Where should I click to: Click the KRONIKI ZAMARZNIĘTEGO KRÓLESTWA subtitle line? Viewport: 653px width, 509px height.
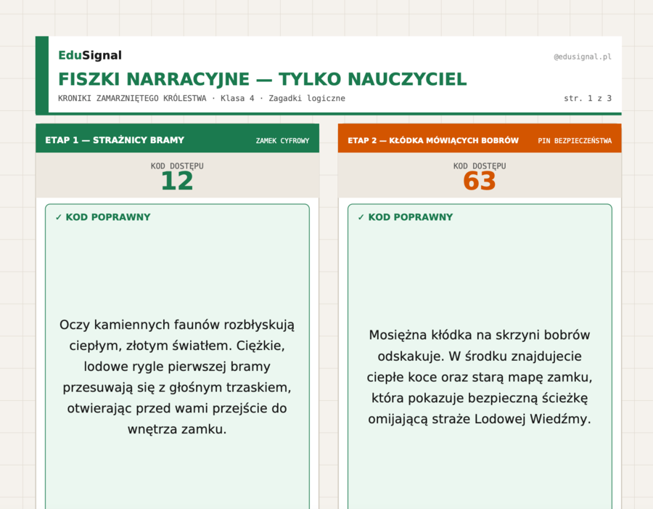pyautogui.click(x=202, y=98)
